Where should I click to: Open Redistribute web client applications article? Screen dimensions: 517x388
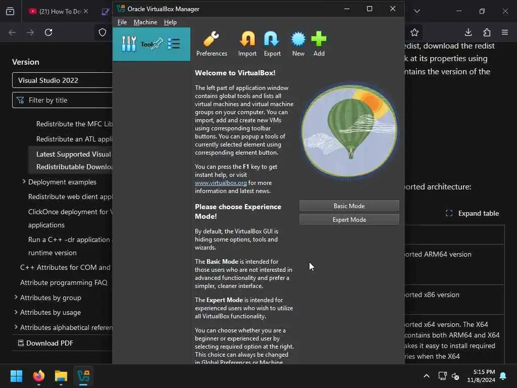coord(70,197)
